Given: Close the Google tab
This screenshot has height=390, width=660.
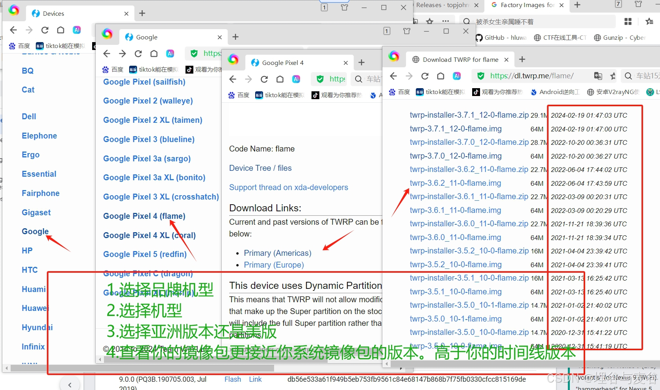Looking at the screenshot, I should (x=220, y=37).
